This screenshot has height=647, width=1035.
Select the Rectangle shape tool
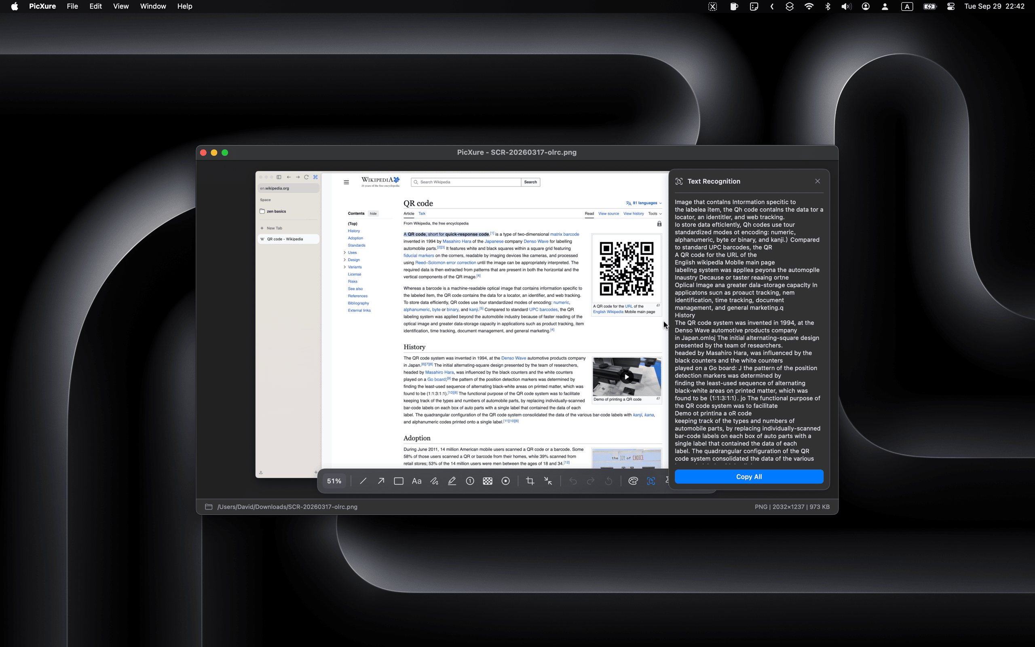coord(399,481)
